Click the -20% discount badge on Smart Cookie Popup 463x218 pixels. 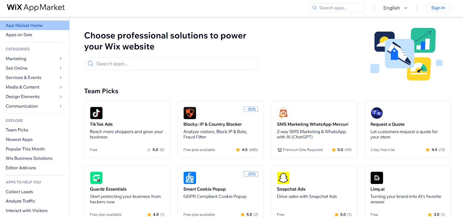(x=251, y=174)
